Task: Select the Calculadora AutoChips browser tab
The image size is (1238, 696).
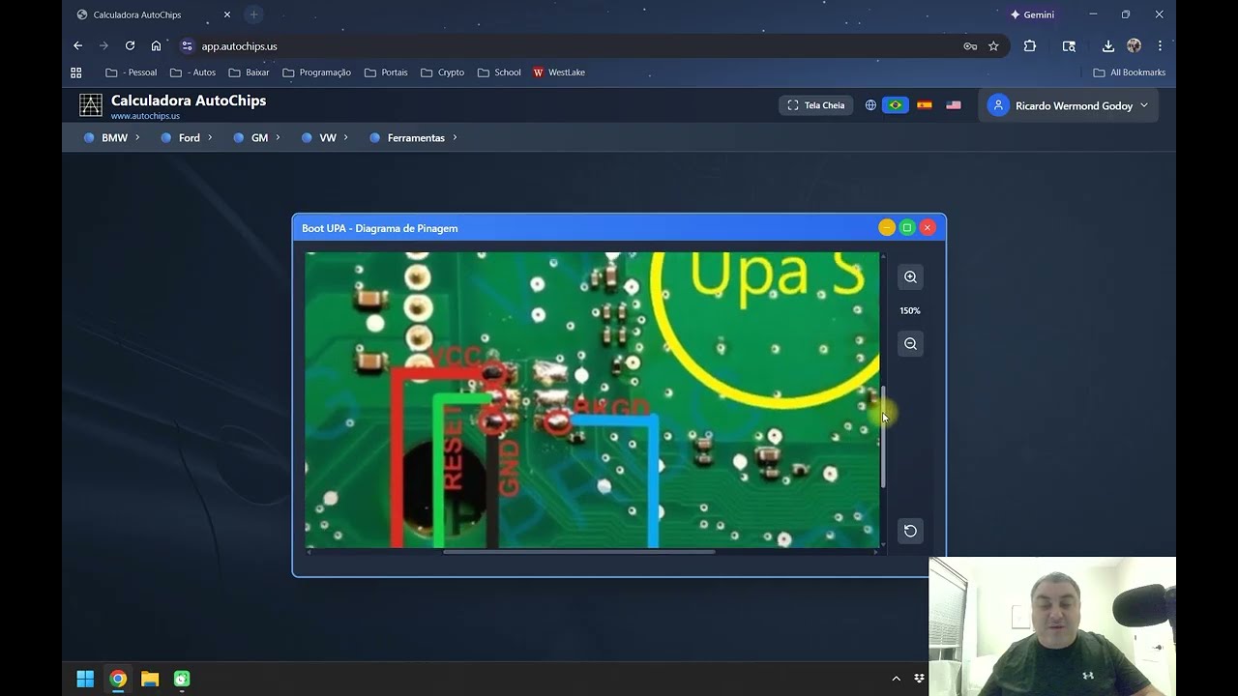Action: [152, 14]
